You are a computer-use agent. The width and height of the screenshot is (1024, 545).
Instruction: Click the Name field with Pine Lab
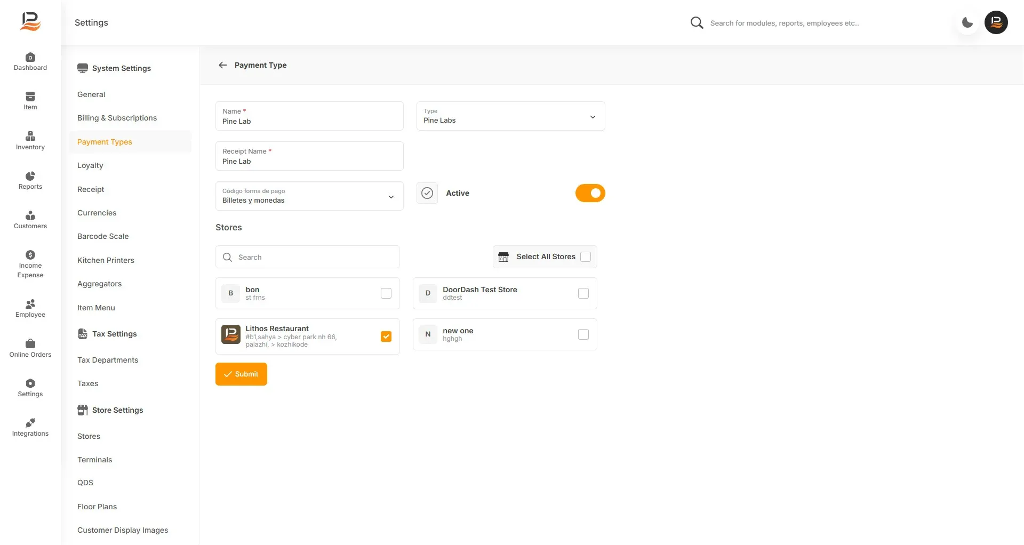point(309,116)
